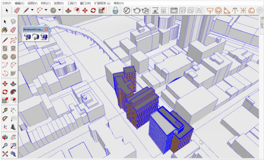Viewport: 264px width, 160px height.
Task: Select the Zoom magnifier tool
Action: [x=5, y=145]
